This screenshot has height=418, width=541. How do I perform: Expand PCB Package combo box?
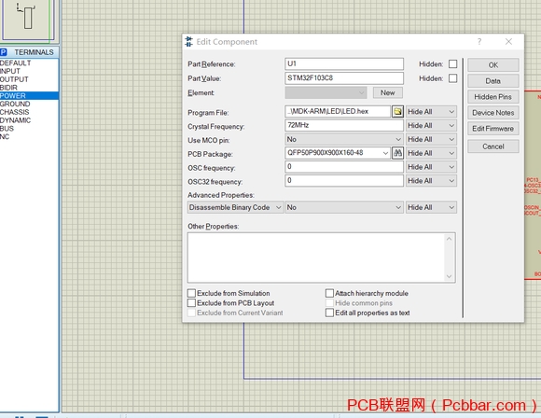[385, 153]
